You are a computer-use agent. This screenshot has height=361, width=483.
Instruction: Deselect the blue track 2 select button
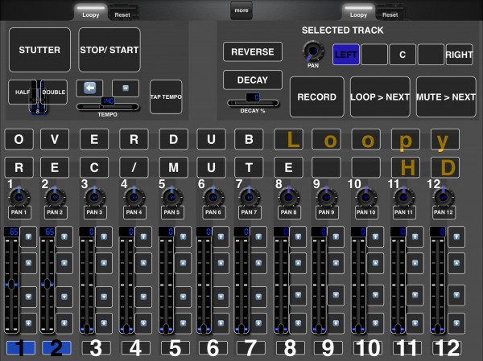click(56, 348)
